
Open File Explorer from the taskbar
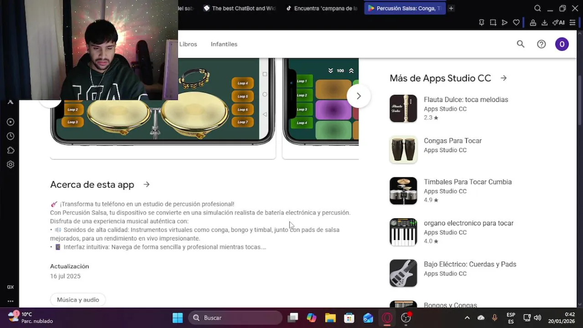pyautogui.click(x=330, y=318)
